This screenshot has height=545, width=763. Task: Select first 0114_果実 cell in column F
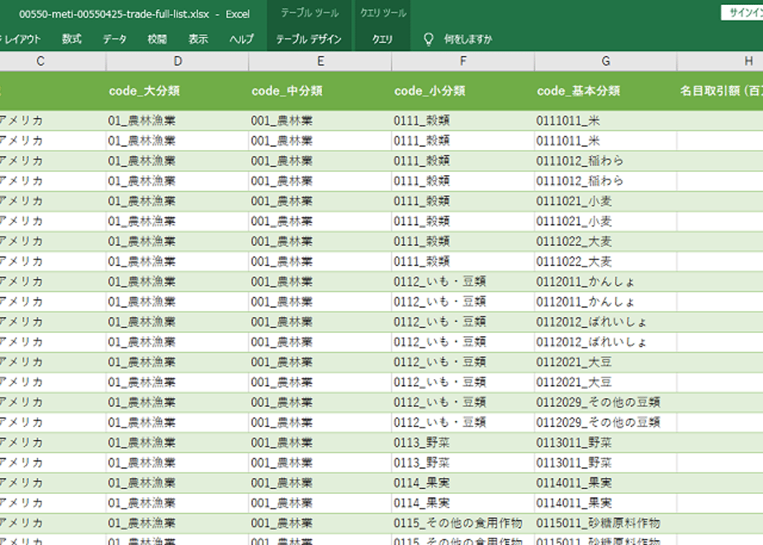point(462,483)
